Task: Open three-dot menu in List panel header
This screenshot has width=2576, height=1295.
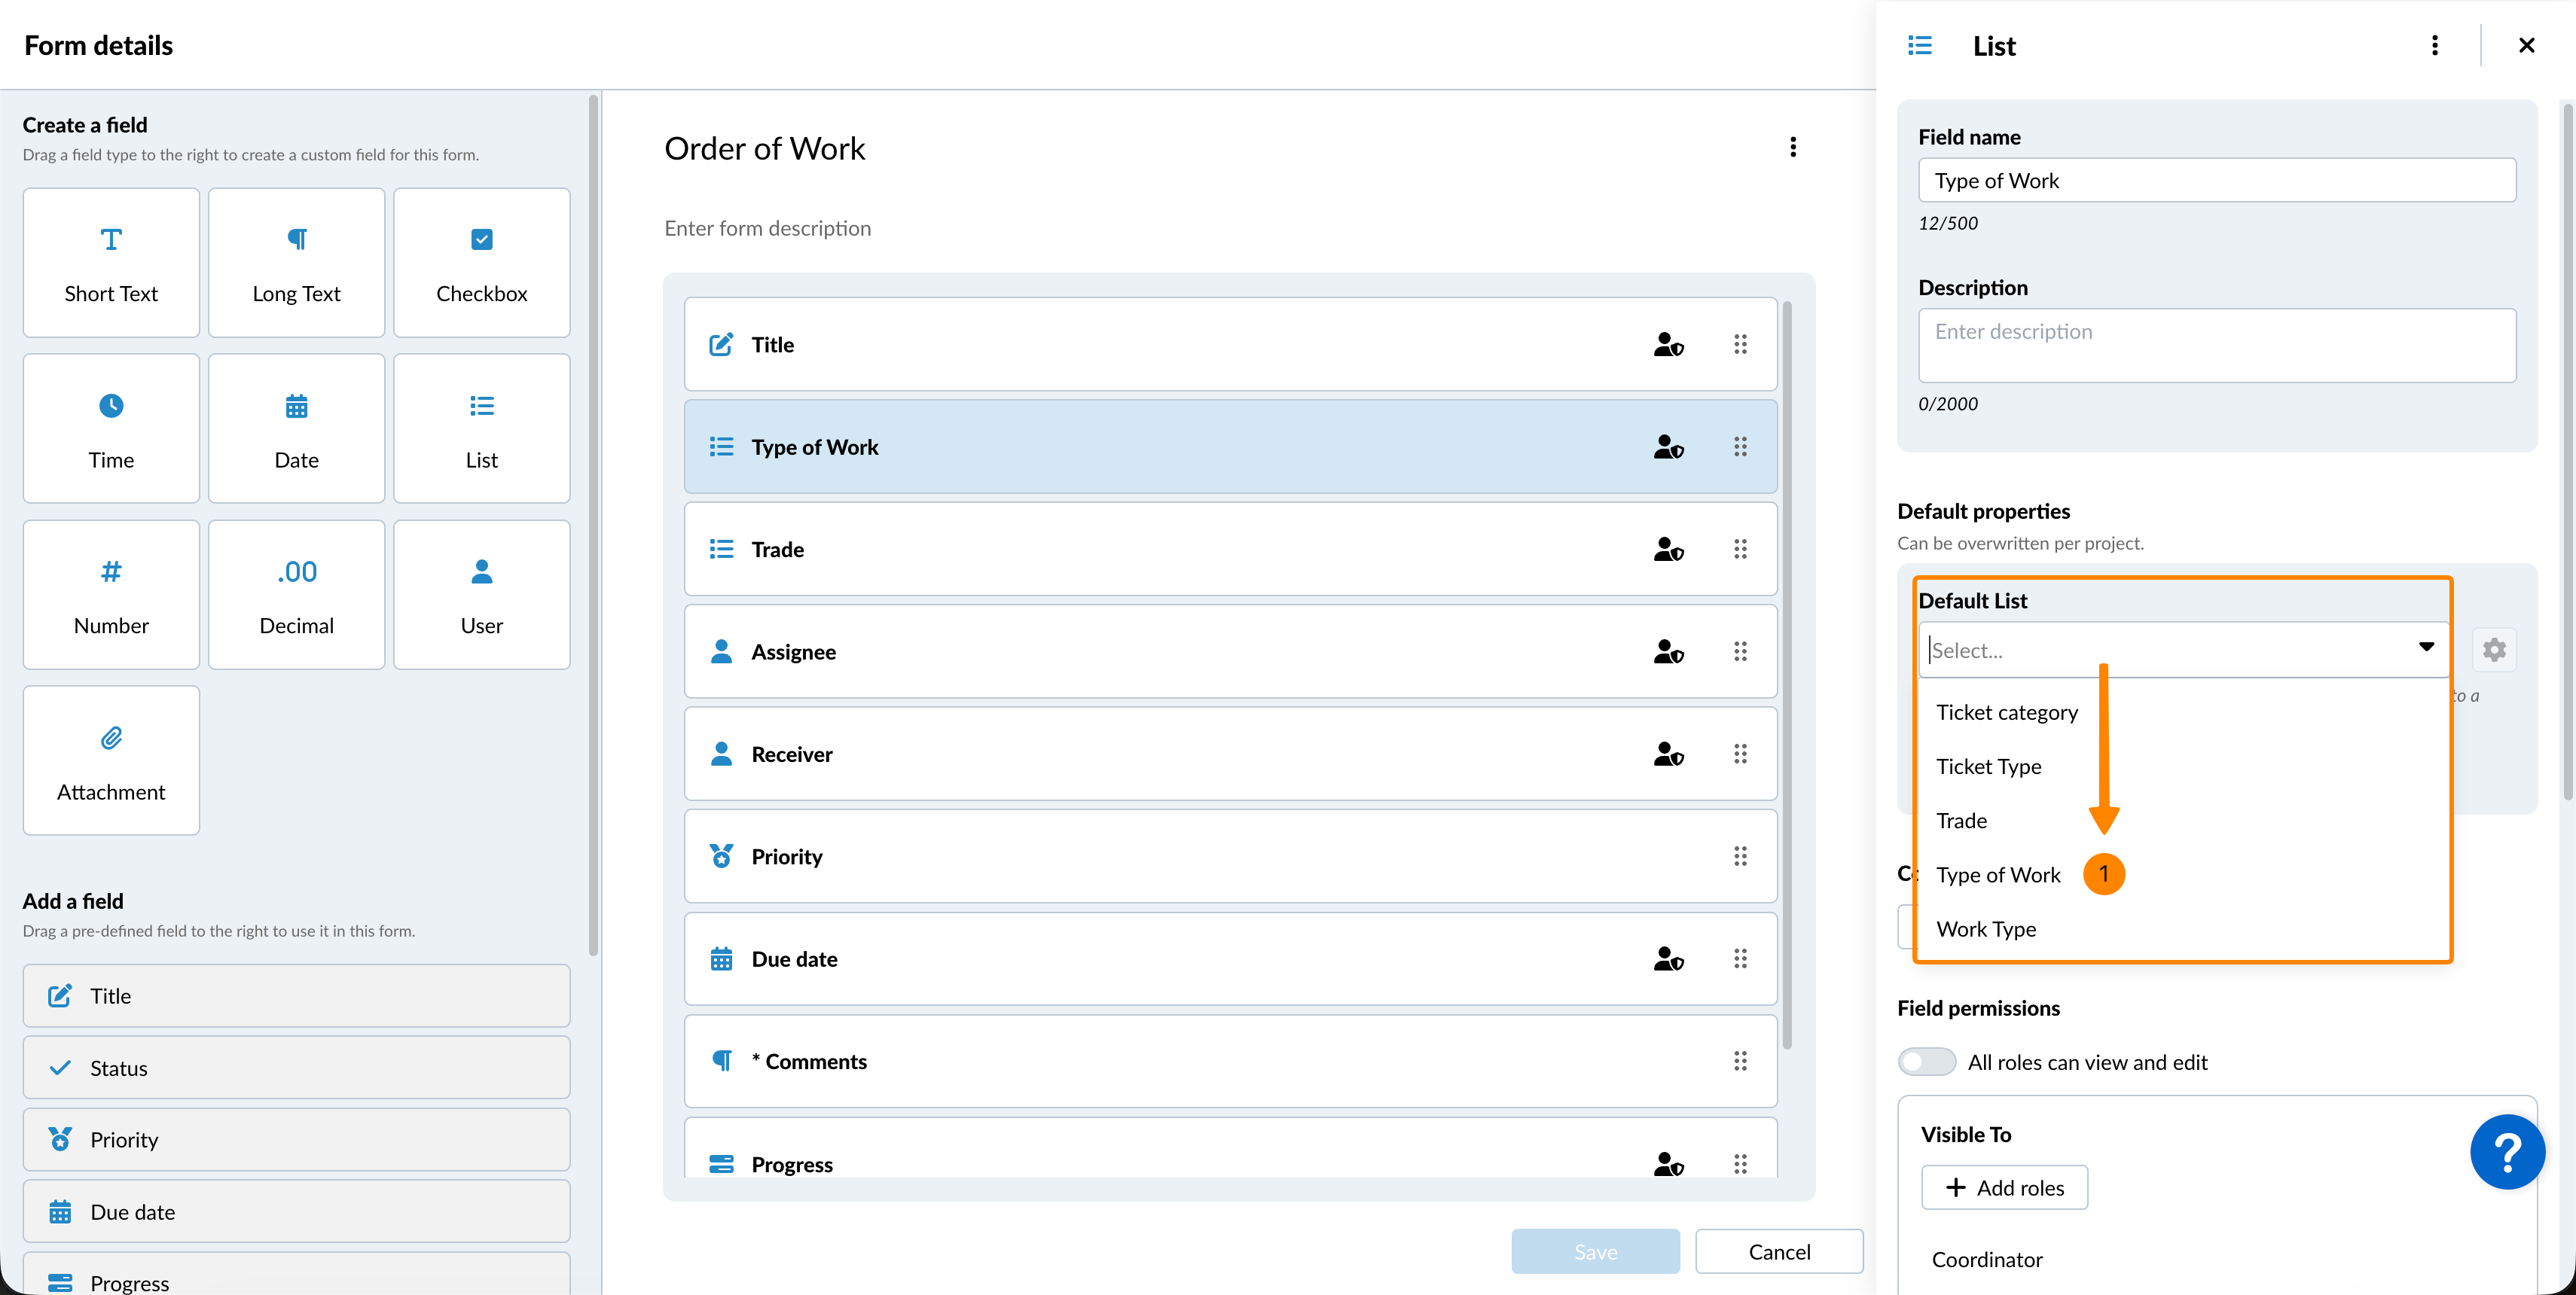Action: (2434, 46)
